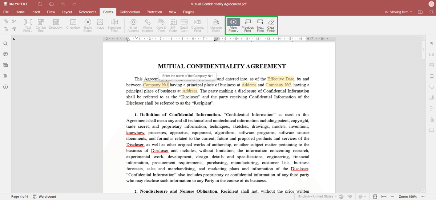Viewport: 436px width, 200px height.
Task: Go to Next Field
Action: pos(260,25)
